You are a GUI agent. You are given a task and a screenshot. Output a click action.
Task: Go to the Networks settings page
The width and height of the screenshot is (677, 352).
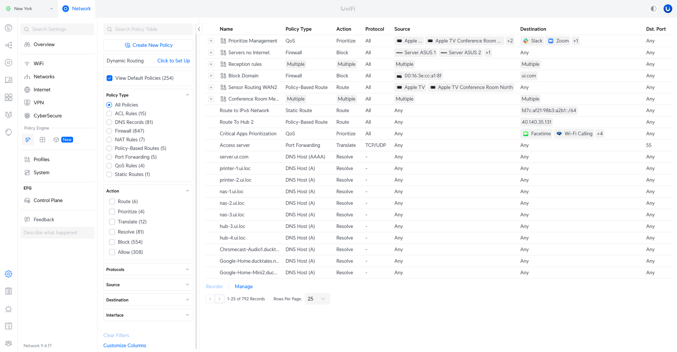pyautogui.click(x=44, y=77)
